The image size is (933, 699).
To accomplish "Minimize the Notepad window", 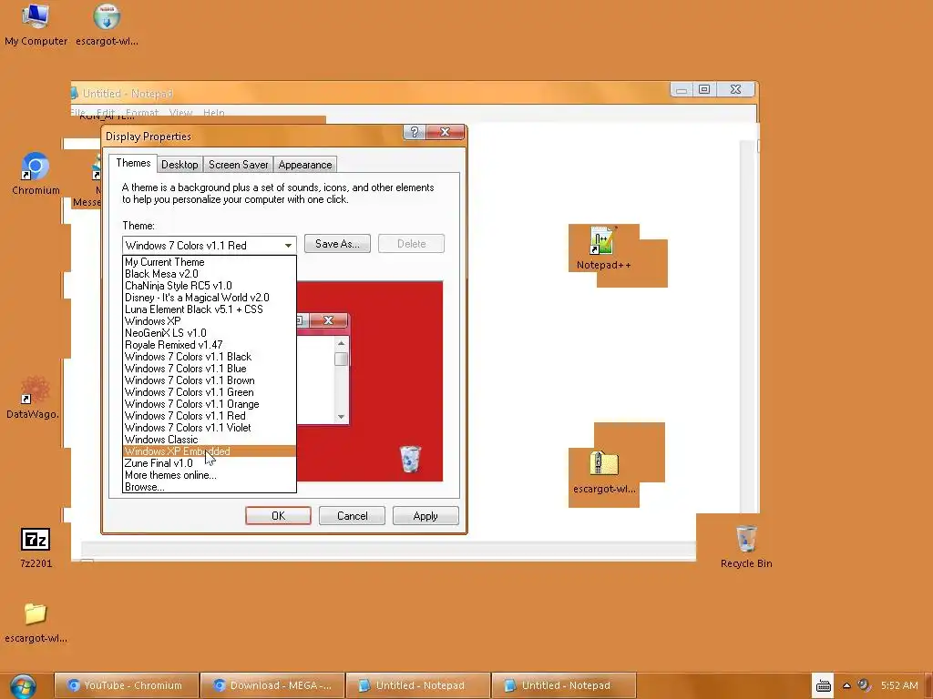I will [682, 89].
